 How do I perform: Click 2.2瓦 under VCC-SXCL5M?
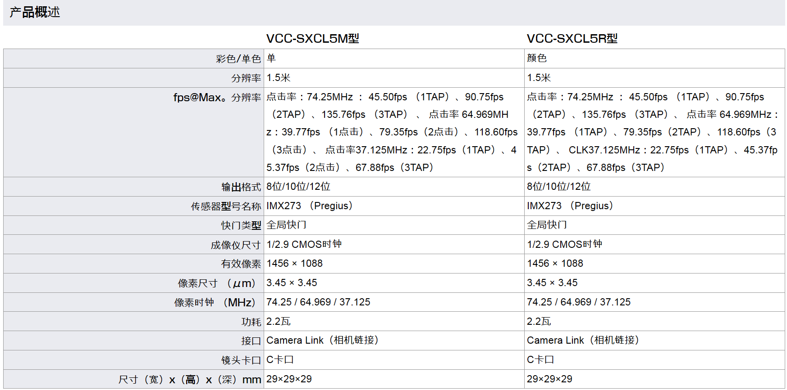(279, 322)
